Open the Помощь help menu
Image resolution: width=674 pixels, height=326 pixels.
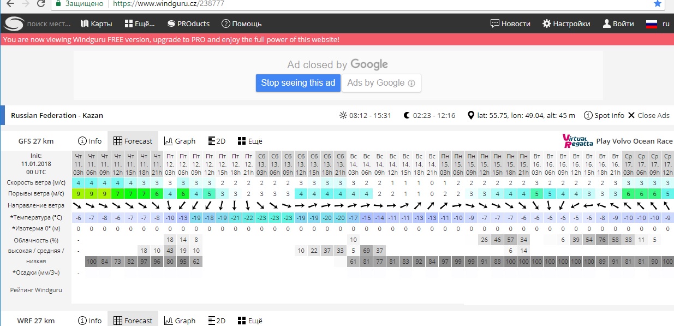coord(241,23)
